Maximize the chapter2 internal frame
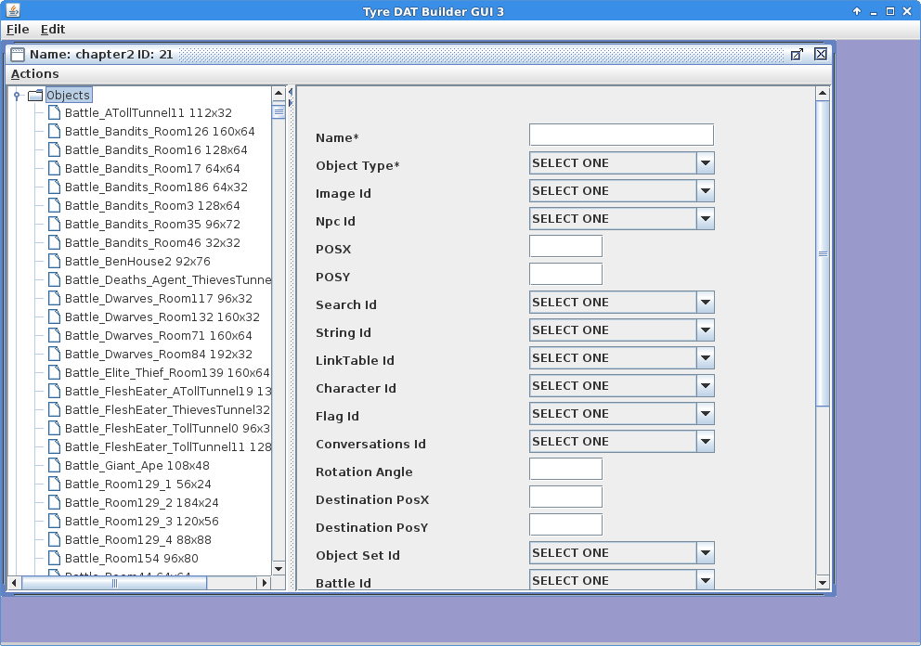The width and height of the screenshot is (921, 646). (797, 55)
